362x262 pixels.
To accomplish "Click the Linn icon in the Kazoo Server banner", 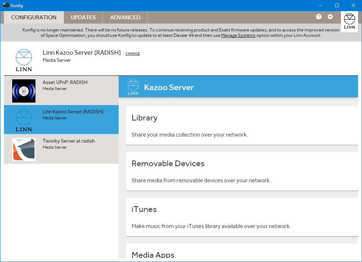I will coord(133,87).
